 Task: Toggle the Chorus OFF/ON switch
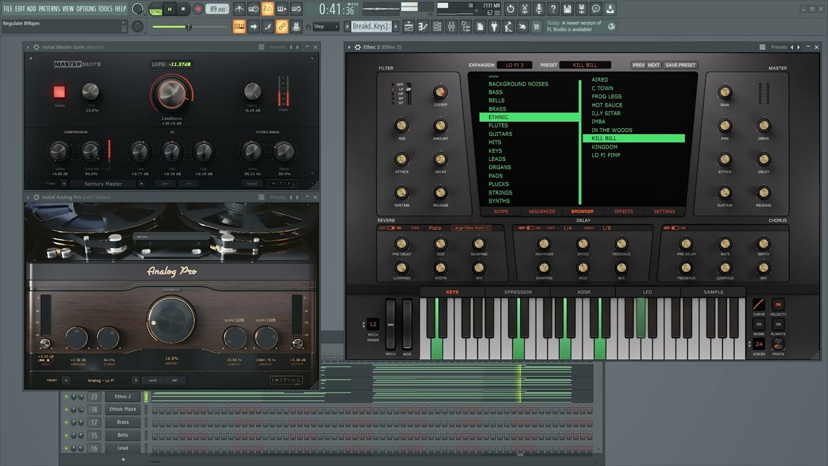coord(675,228)
